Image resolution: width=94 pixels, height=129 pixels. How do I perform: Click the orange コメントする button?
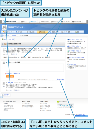point(10,76)
